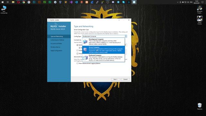Select the active MySQL Installer taskbar icon

[134, 2]
